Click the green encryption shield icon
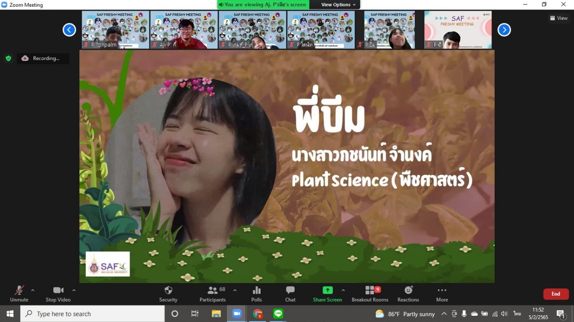 pyautogui.click(x=8, y=58)
